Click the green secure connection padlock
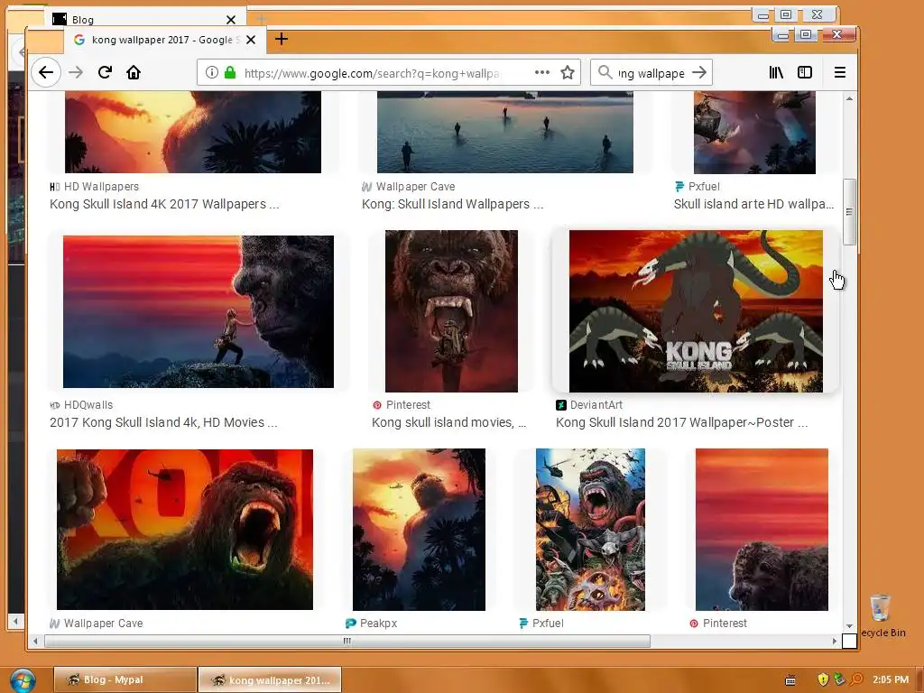The height and width of the screenshot is (693, 924). [x=230, y=72]
